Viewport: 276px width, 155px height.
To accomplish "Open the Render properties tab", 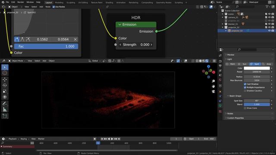I will click(220, 61).
